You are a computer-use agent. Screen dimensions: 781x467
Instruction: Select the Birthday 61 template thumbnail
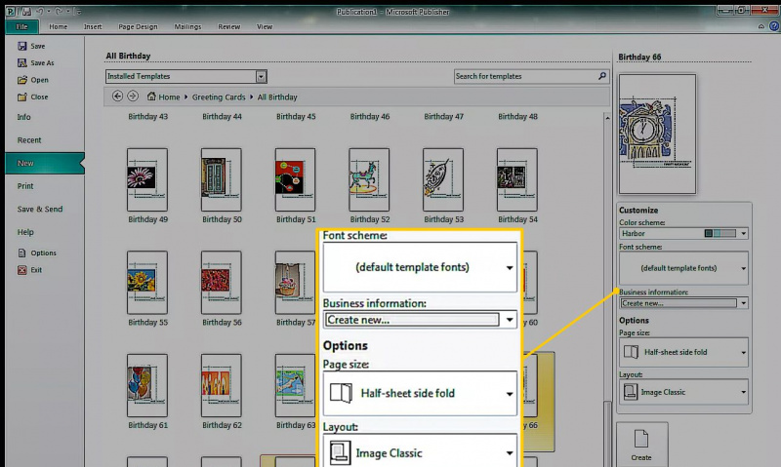(x=147, y=385)
